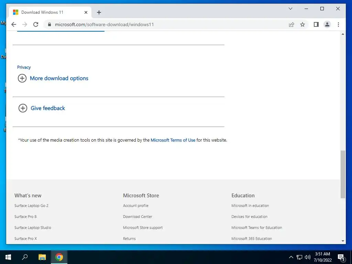Click the page scrollbar thumb
Screen dimensions: 352x264
point(343,174)
